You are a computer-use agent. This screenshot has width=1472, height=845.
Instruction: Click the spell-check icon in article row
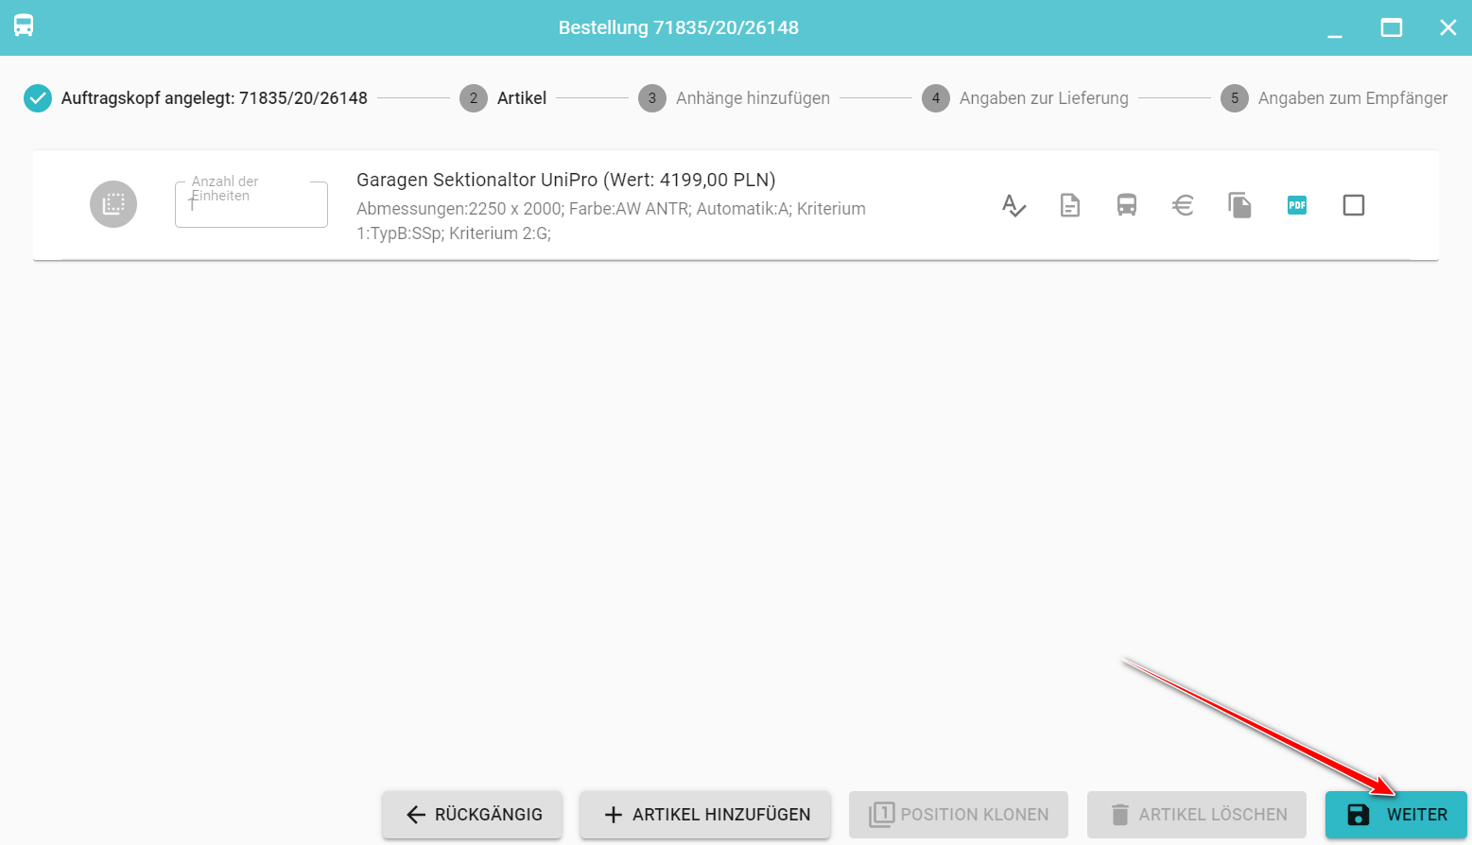pyautogui.click(x=1013, y=205)
